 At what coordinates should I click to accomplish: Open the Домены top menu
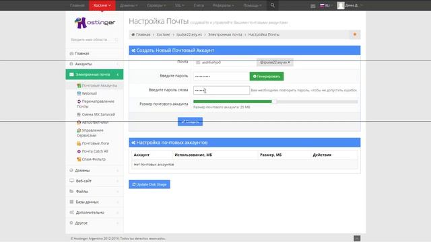[129, 5]
